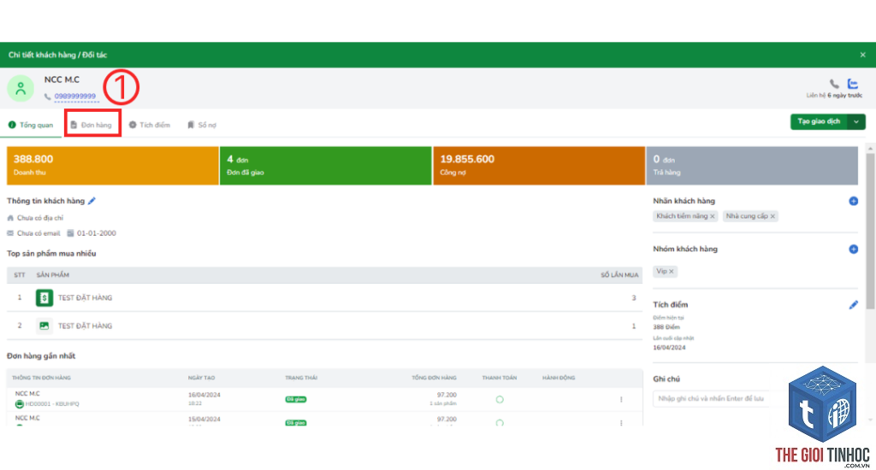Click the 0 đơn Trả hàng card
Image resolution: width=876 pixels, height=470 pixels.
(x=752, y=166)
